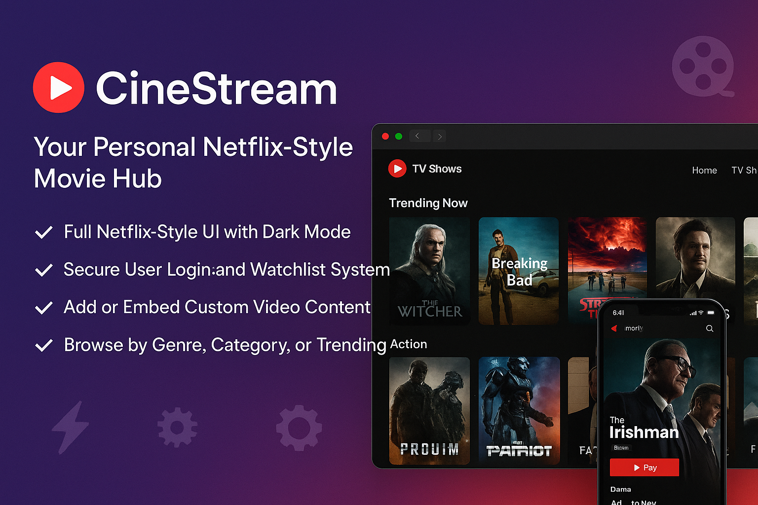Open the Home menu item
Image resolution: width=758 pixels, height=505 pixels.
tap(705, 170)
